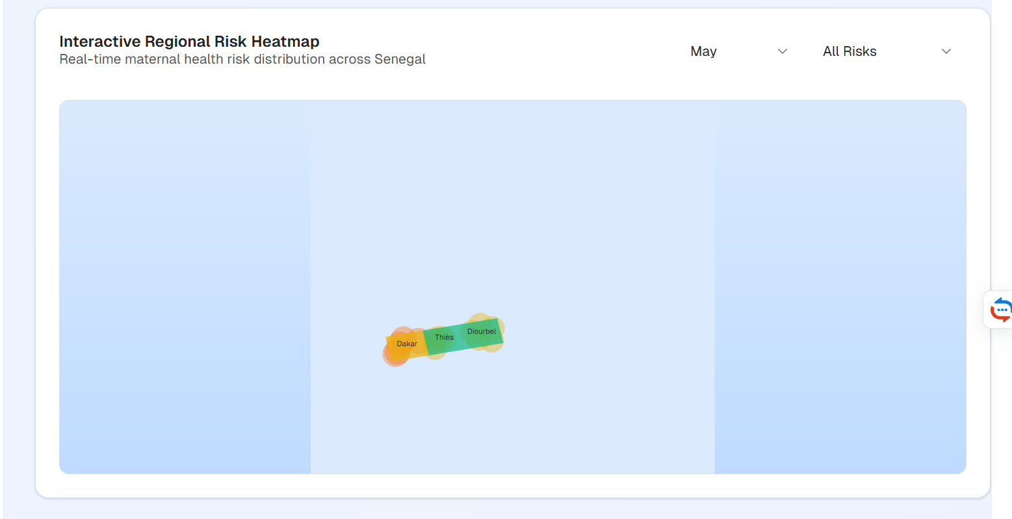The image size is (1012, 519).
Task: Open the May month dropdown
Action: (740, 51)
